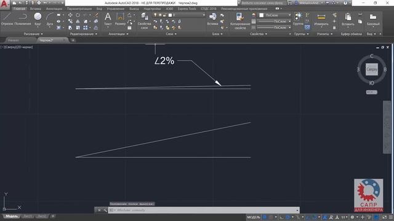394x221 pixels.
Task: Click the help question mark icon
Action: (x=345, y=3)
